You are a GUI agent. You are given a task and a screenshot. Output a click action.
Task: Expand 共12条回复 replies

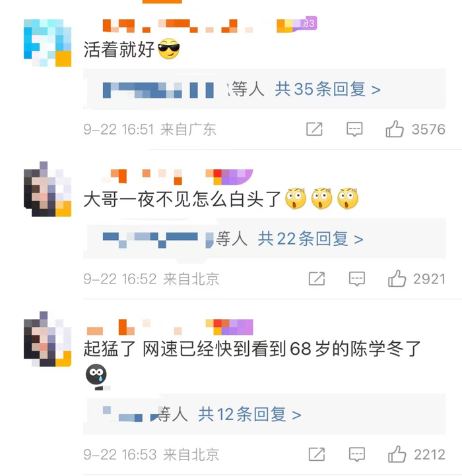[249, 414]
